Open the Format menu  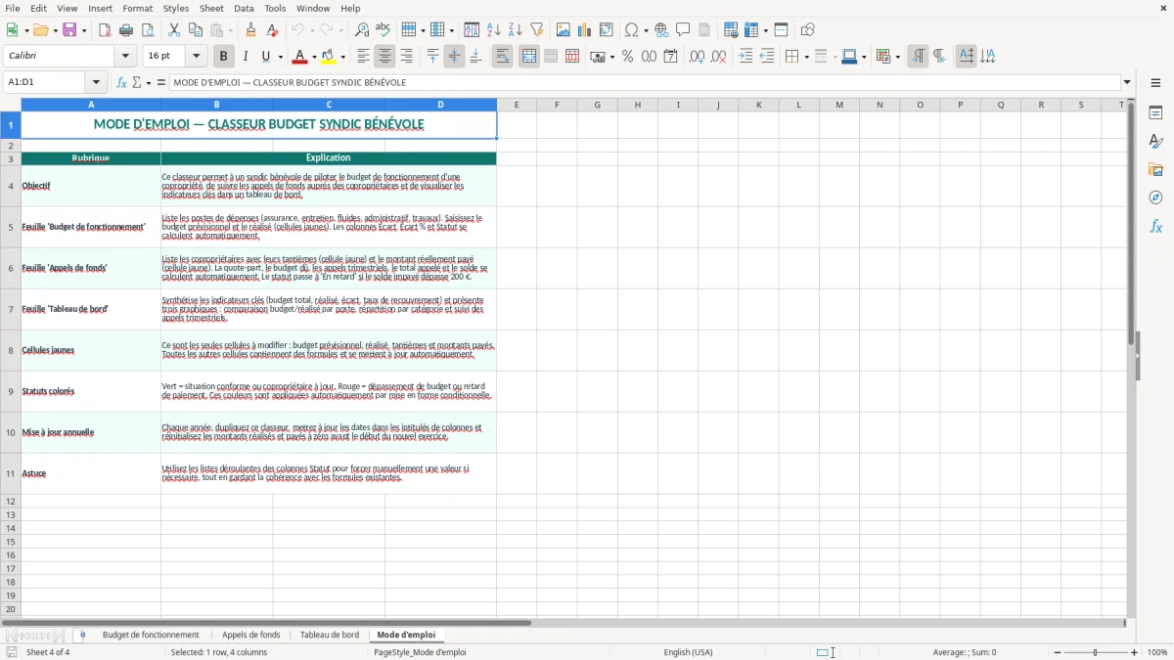click(137, 8)
